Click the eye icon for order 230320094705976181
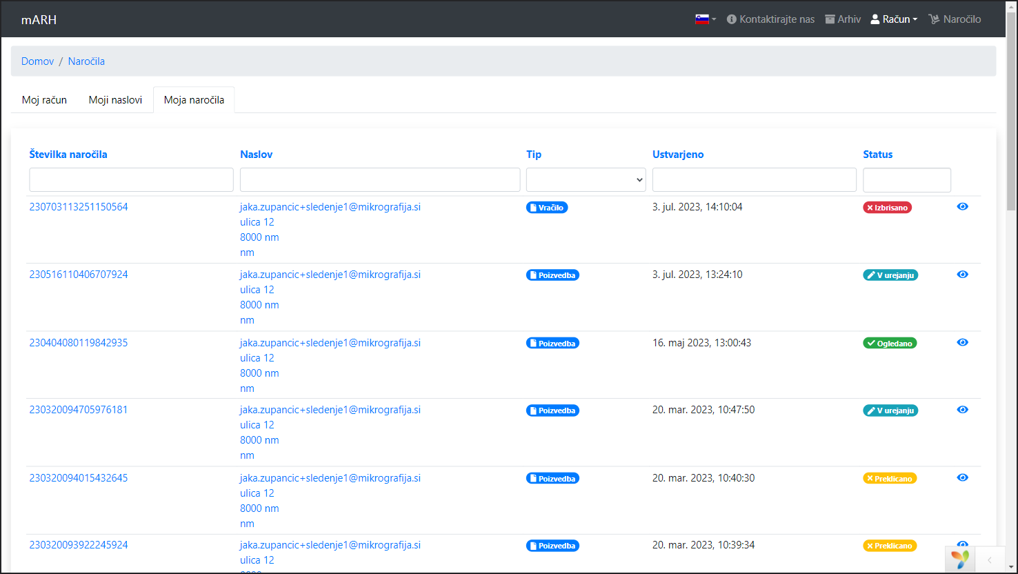 (x=962, y=409)
